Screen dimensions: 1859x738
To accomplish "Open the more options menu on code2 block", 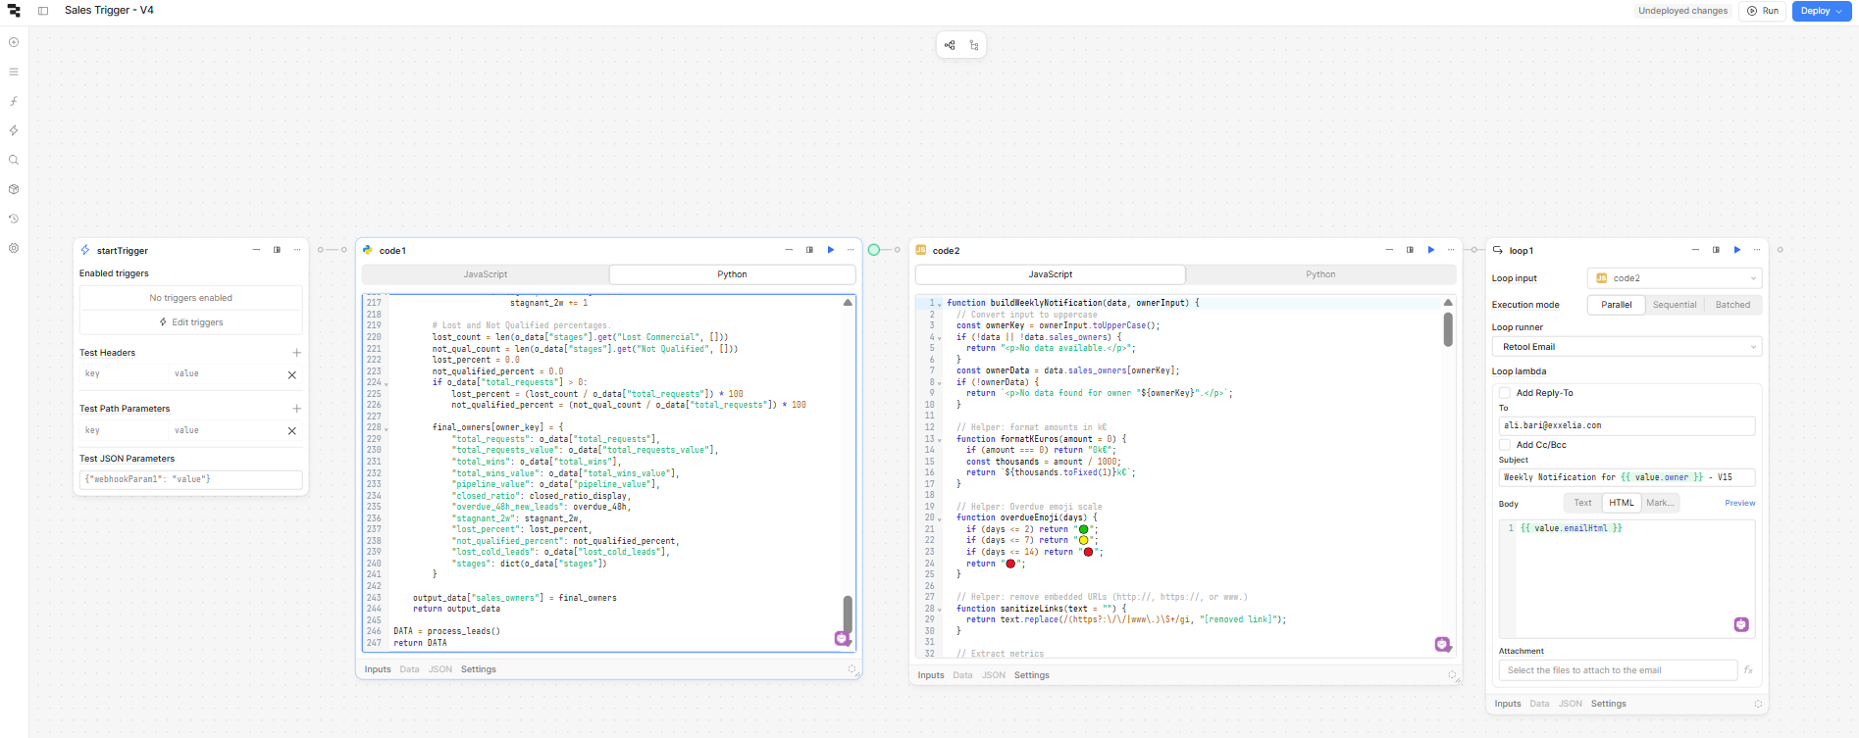I will point(1451,250).
